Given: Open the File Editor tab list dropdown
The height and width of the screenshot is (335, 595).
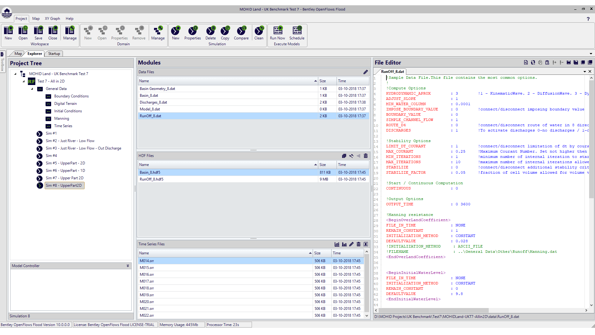Looking at the screenshot, I should pos(584,72).
